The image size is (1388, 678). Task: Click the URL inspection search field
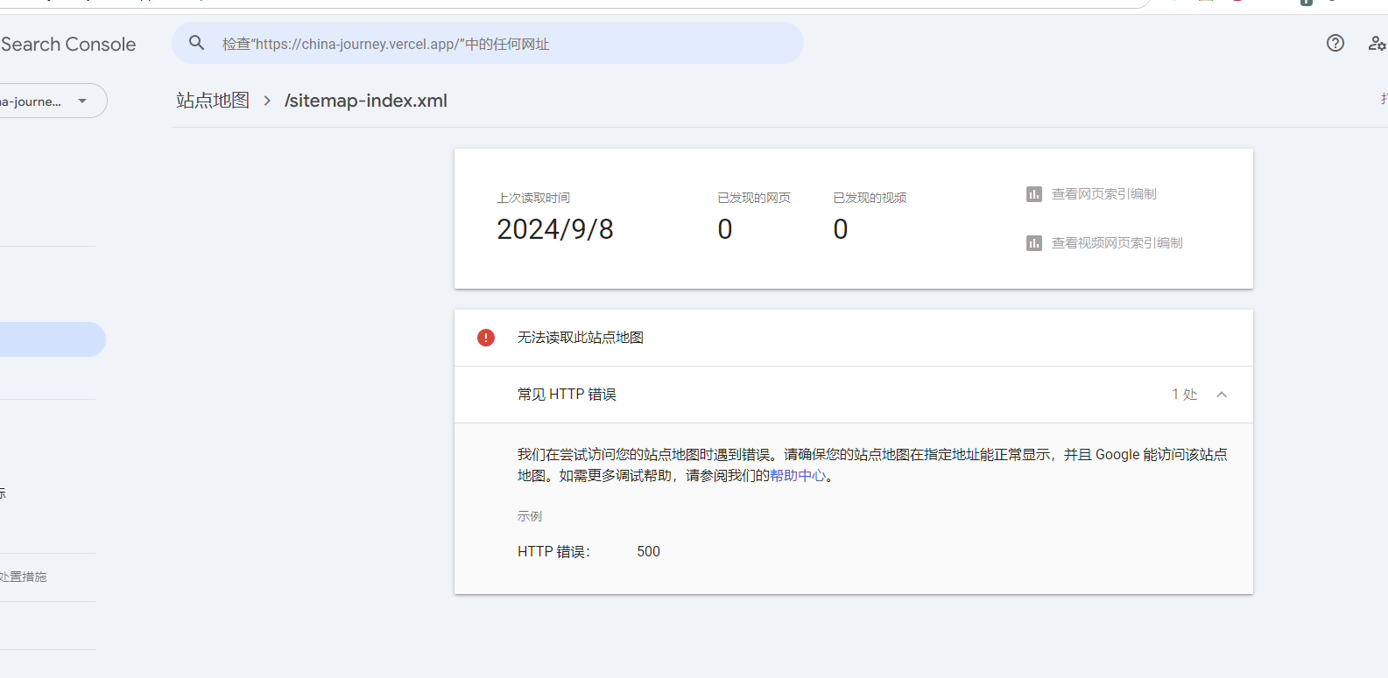pyautogui.click(x=488, y=43)
